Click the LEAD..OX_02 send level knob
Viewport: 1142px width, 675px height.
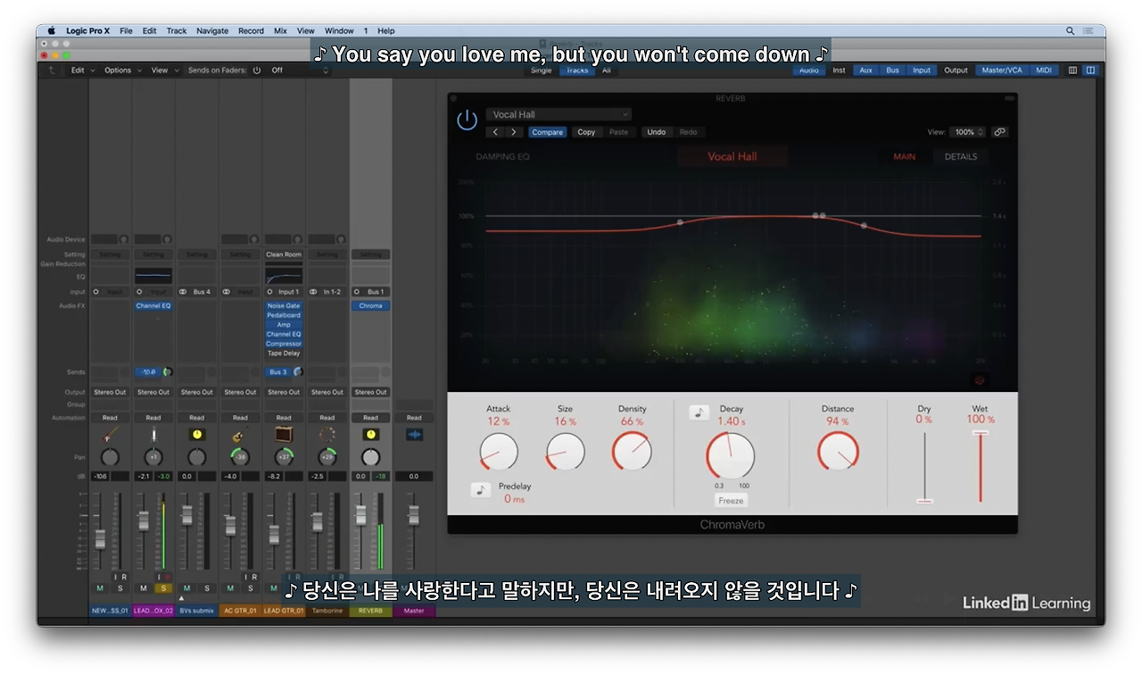(x=167, y=372)
